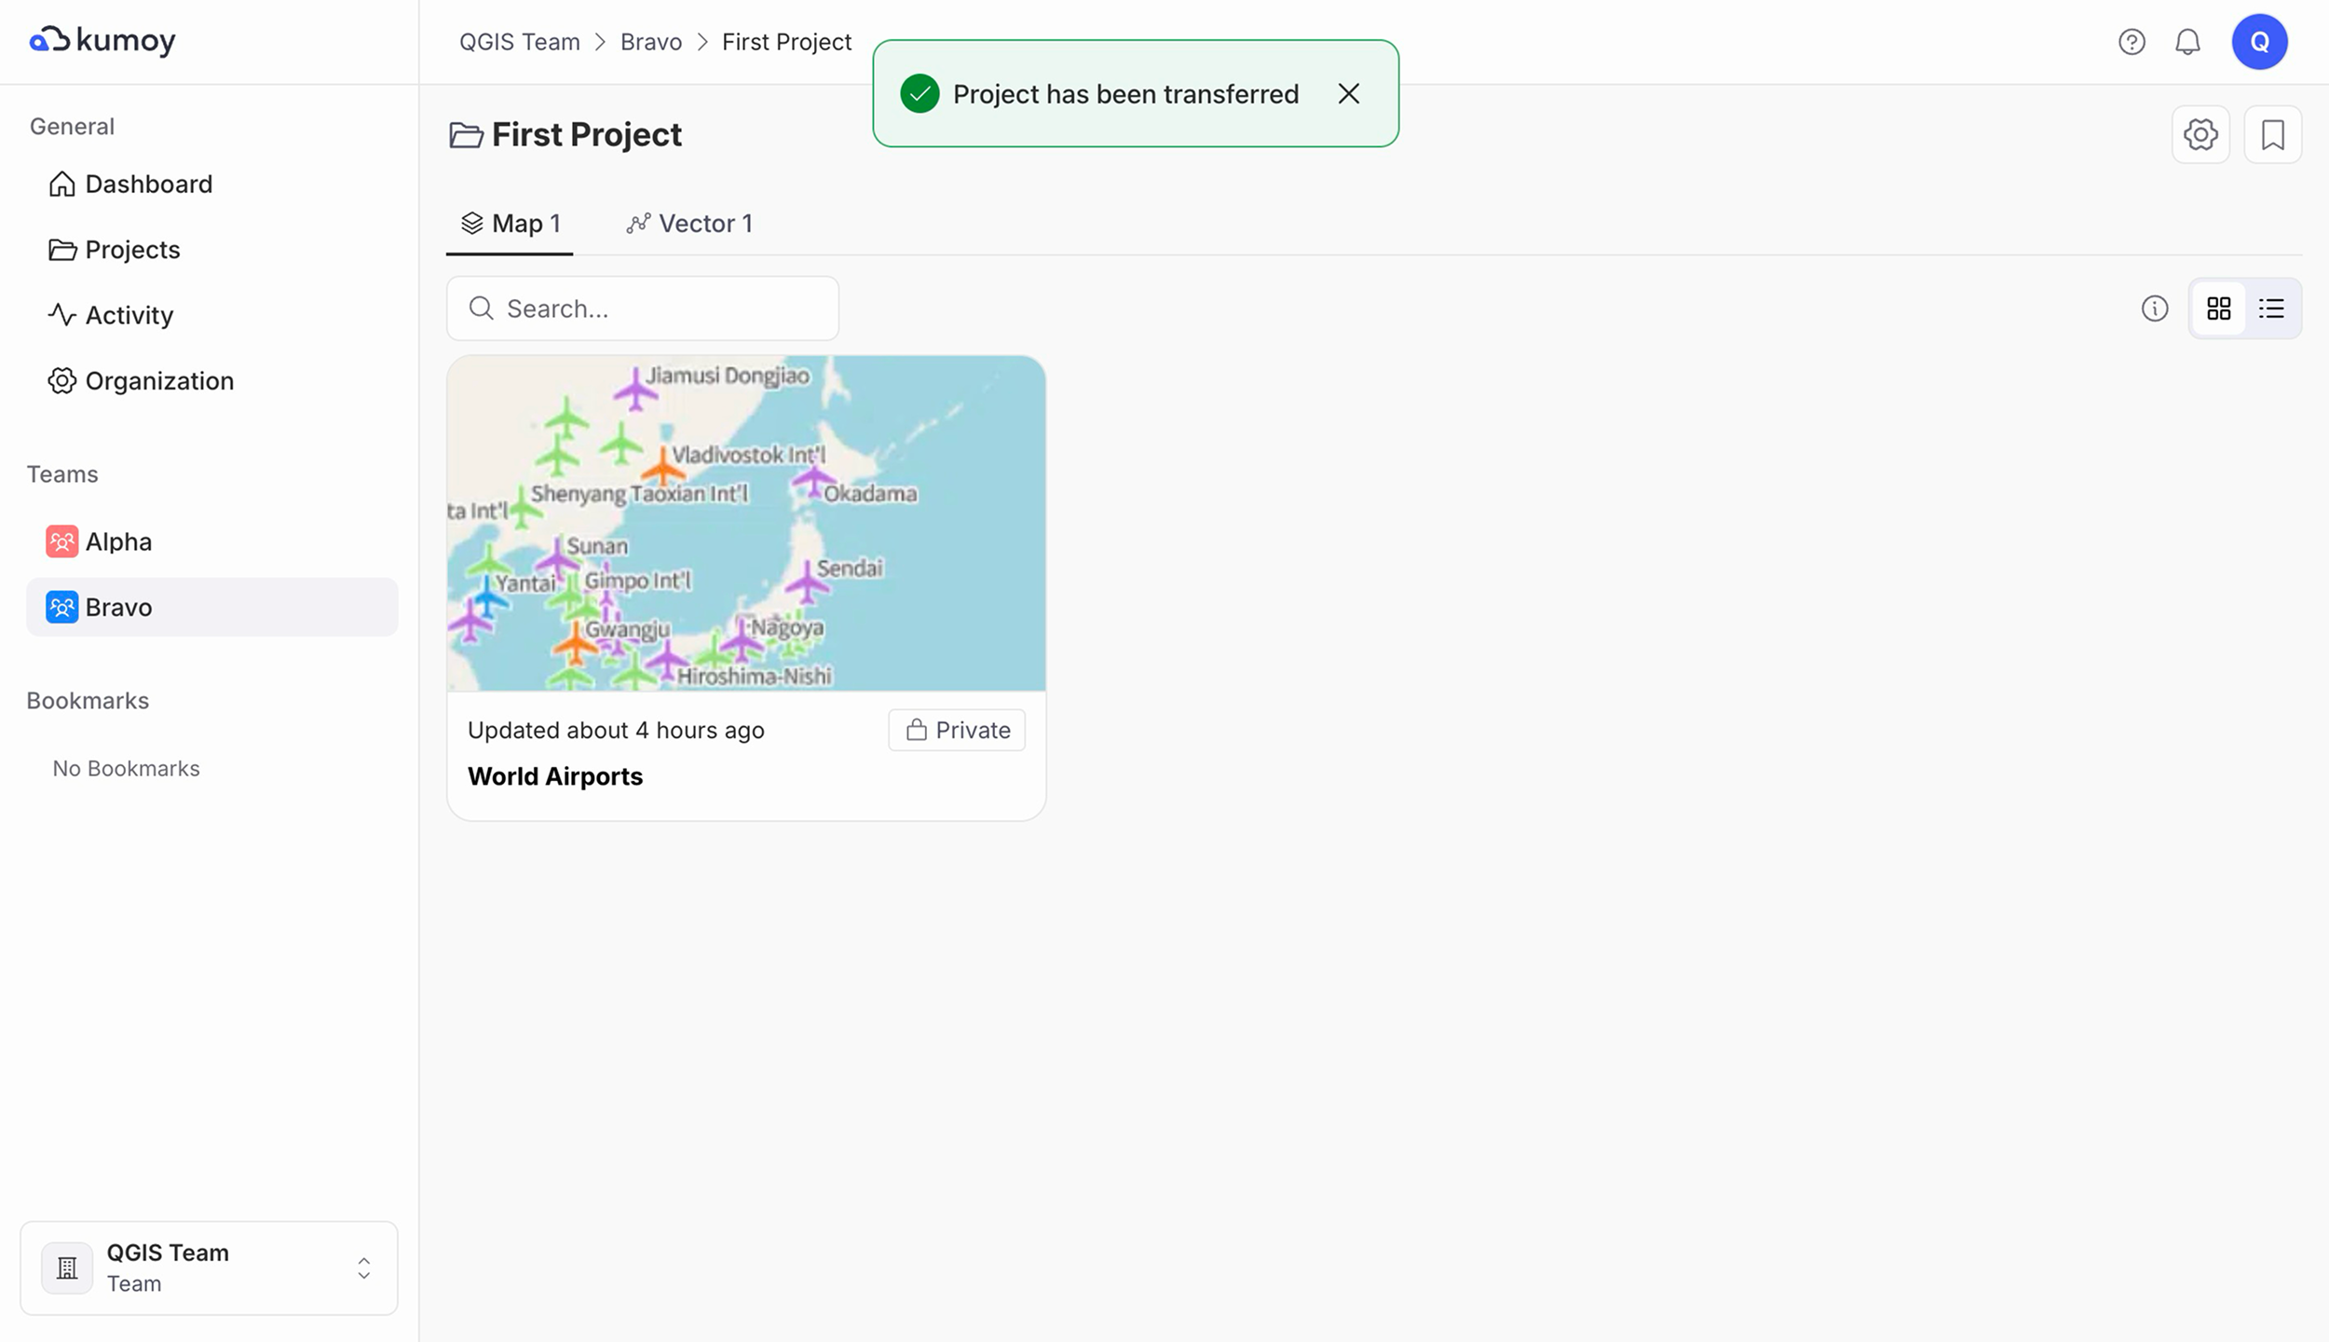Click 'No Bookmarks' text
The image size is (2329, 1342).
[x=126, y=768]
